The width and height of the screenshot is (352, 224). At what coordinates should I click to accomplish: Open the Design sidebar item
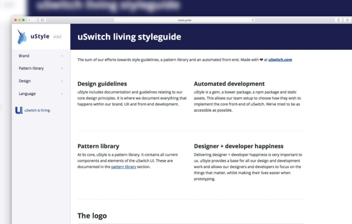(x=25, y=81)
